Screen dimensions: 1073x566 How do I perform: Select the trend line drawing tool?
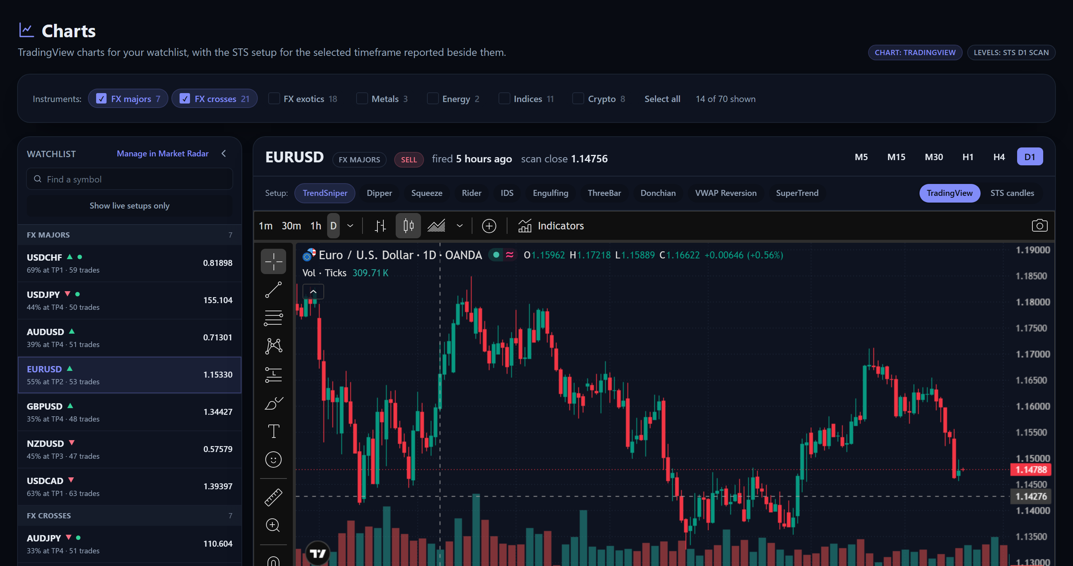[x=273, y=290]
